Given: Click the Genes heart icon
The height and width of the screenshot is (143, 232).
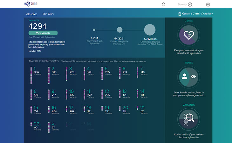Looking at the screenshot, I should tap(189, 37).
